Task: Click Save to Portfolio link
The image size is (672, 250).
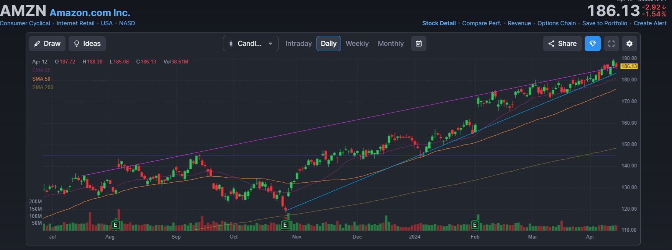Action: pos(605,23)
